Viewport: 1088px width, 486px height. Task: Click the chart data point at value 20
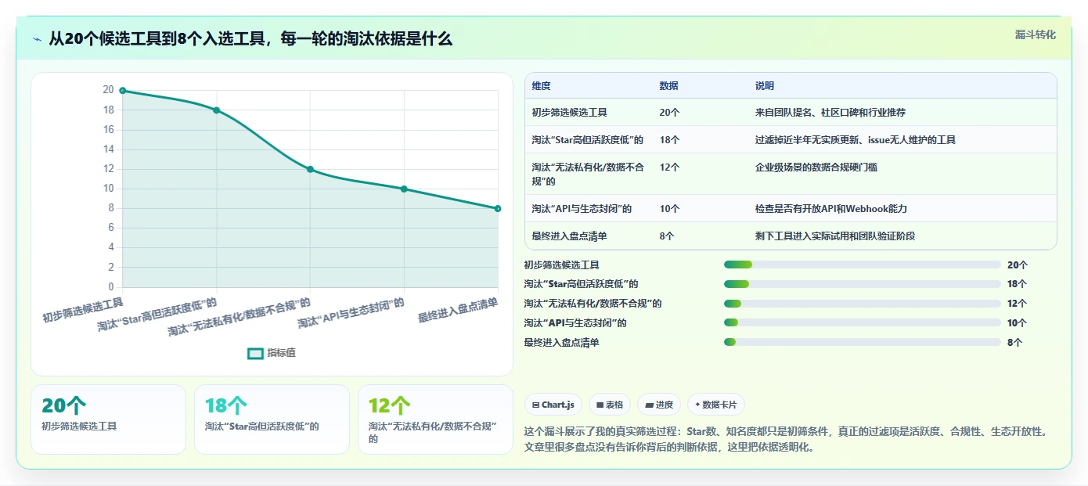point(123,91)
